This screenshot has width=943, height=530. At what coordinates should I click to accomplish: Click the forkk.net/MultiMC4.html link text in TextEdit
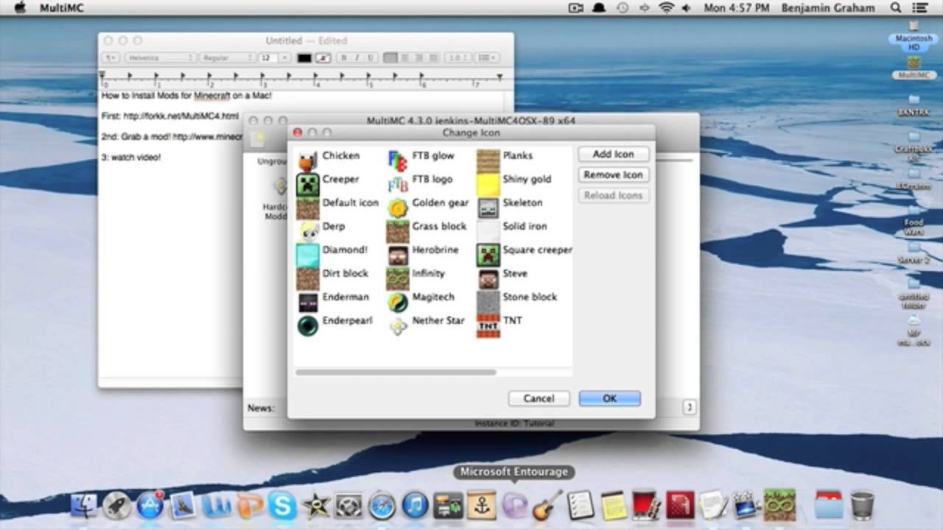(x=181, y=116)
